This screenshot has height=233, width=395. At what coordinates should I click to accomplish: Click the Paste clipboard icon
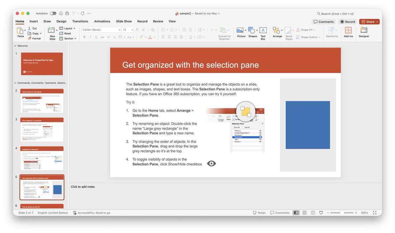[20, 31]
